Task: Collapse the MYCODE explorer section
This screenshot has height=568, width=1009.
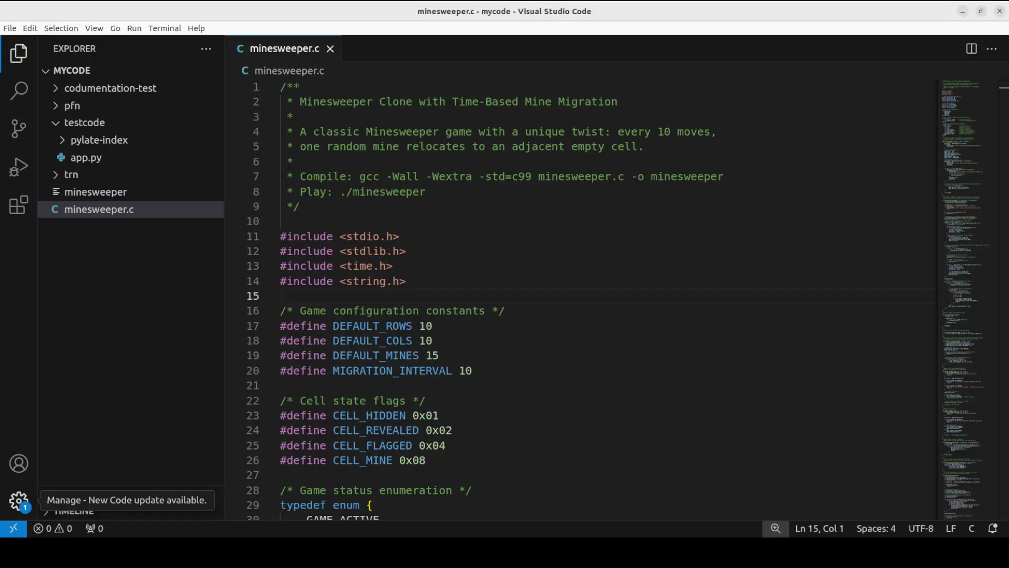Action: click(x=71, y=70)
